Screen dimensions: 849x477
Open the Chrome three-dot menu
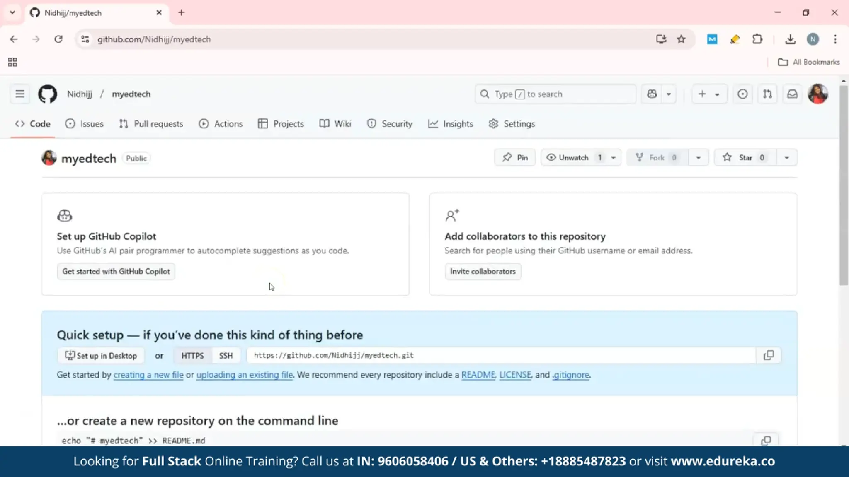point(835,39)
